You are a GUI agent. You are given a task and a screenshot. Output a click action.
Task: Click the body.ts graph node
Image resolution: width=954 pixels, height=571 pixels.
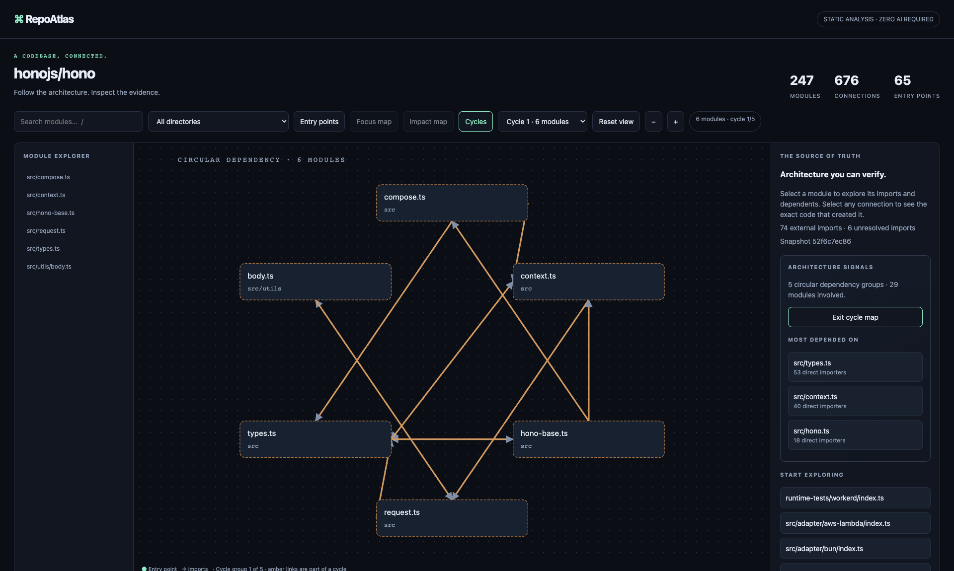pyautogui.click(x=316, y=282)
